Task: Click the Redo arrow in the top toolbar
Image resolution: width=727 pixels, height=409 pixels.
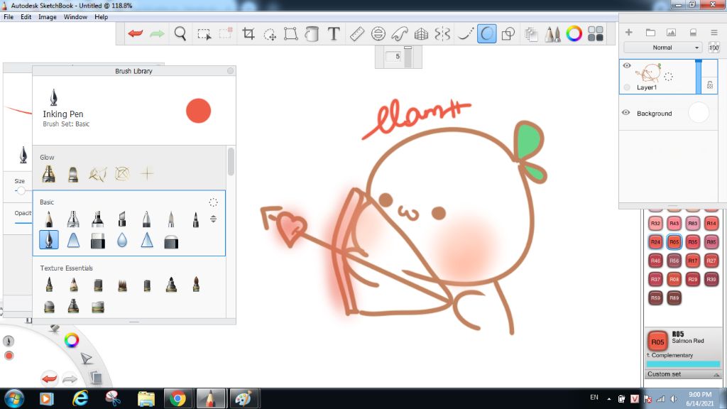Action: pos(157,33)
